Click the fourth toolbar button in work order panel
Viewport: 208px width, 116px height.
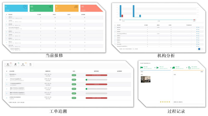tap(30, 65)
